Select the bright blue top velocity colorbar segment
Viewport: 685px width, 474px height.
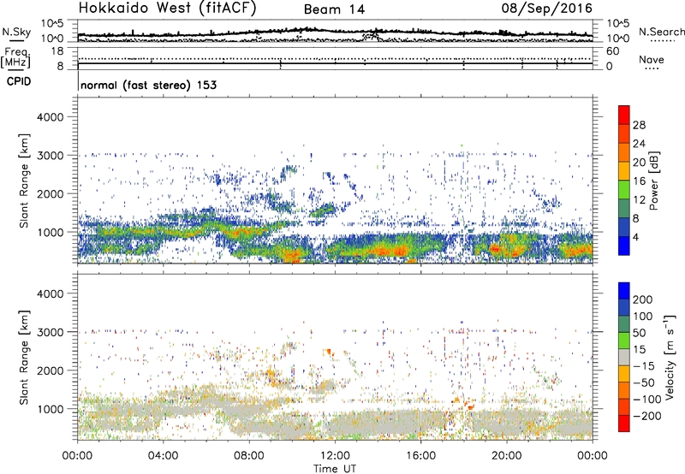[624, 291]
